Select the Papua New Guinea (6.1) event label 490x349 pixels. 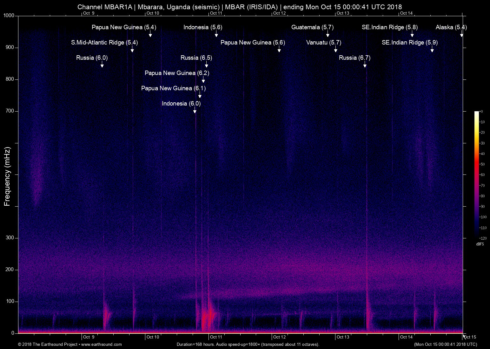173,88
